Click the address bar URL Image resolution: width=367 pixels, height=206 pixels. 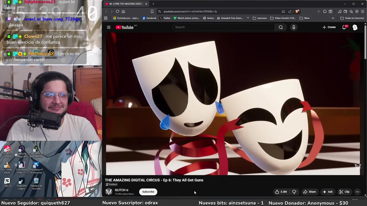point(190,11)
